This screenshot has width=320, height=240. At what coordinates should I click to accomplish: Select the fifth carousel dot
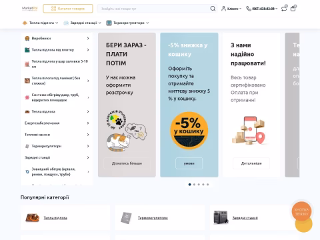click(208, 185)
